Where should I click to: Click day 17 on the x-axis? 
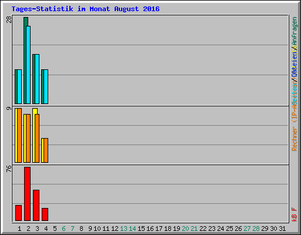tap(159, 229)
